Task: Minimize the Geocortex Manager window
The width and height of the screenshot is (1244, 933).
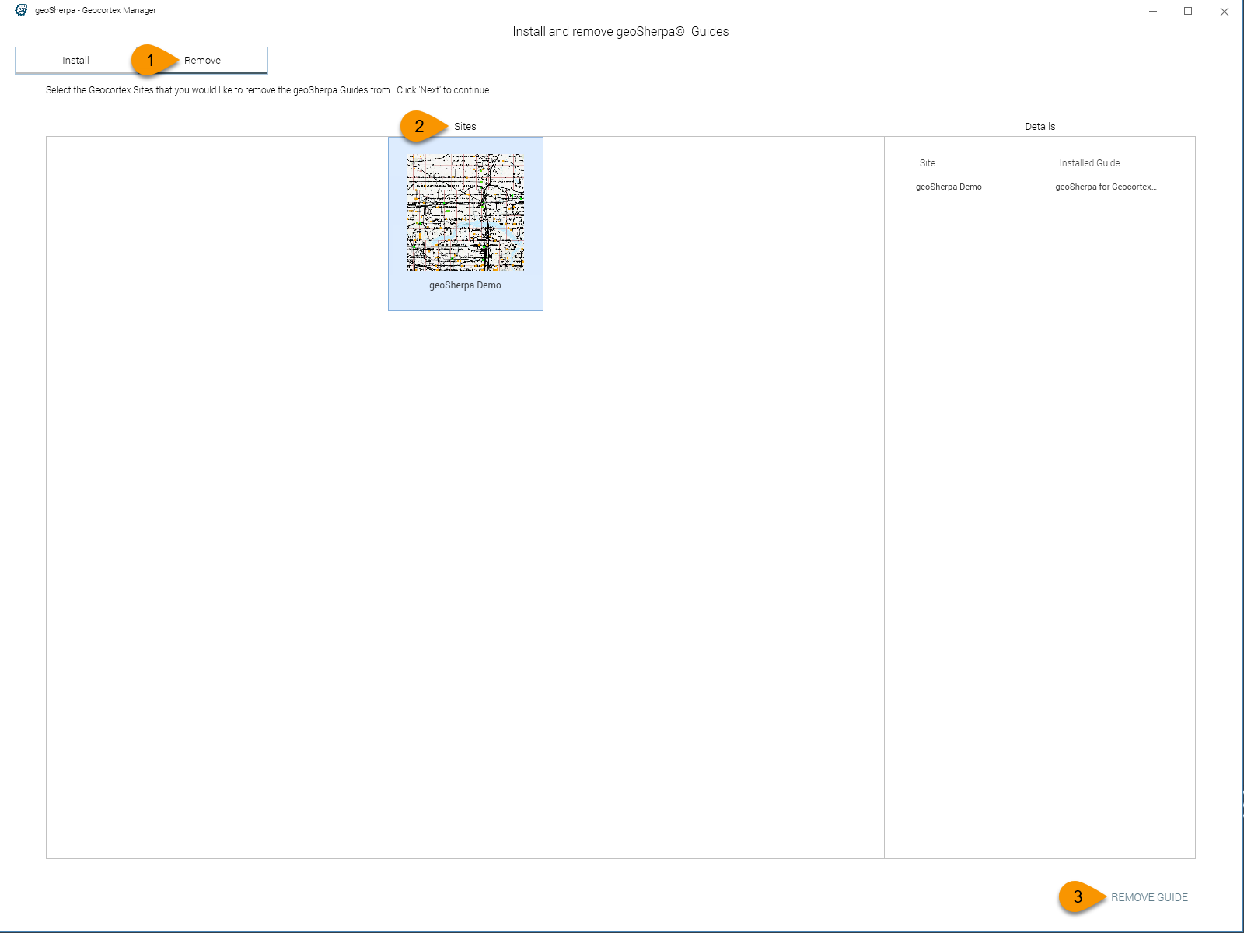Action: coord(1153,11)
